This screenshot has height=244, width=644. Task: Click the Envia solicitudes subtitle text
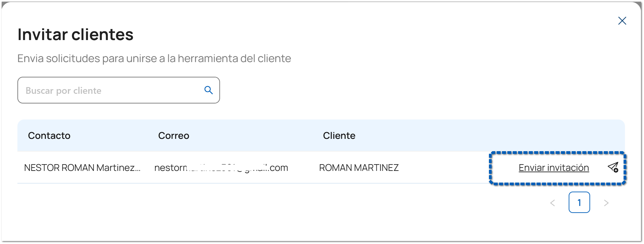tap(154, 58)
